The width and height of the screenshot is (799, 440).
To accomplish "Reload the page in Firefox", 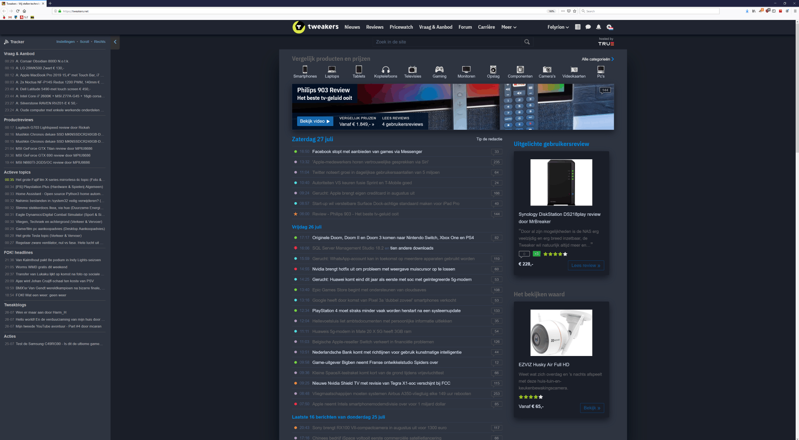I will click(x=17, y=11).
